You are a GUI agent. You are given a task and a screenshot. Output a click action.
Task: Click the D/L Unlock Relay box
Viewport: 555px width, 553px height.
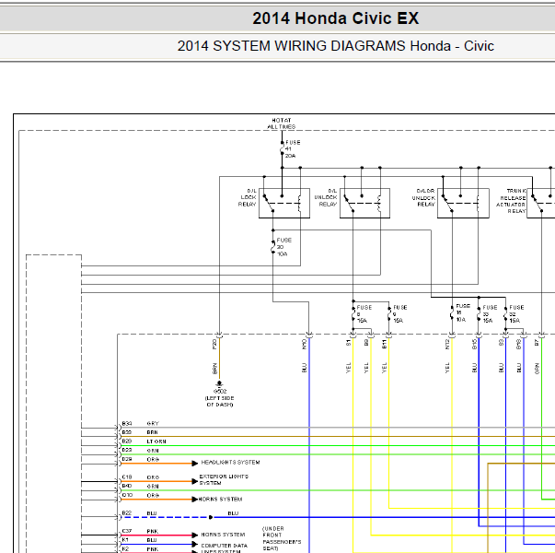[364, 203]
